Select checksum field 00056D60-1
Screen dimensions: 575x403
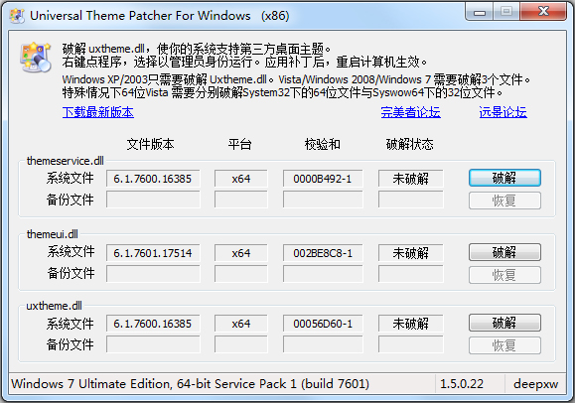tap(323, 324)
